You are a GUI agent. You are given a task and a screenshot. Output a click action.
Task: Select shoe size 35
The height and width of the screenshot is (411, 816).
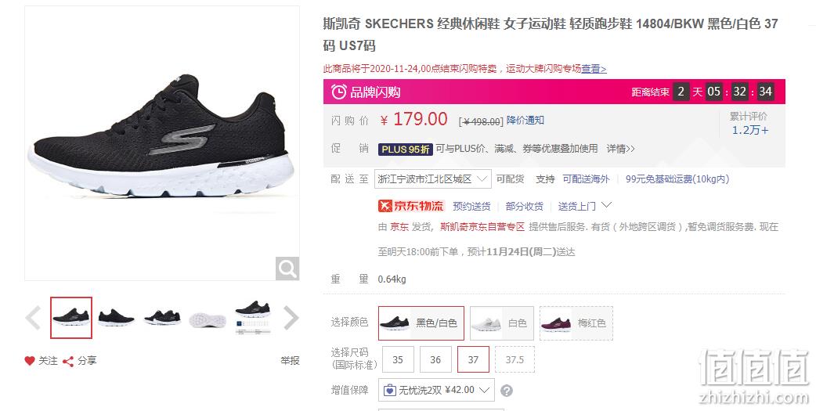(x=398, y=359)
